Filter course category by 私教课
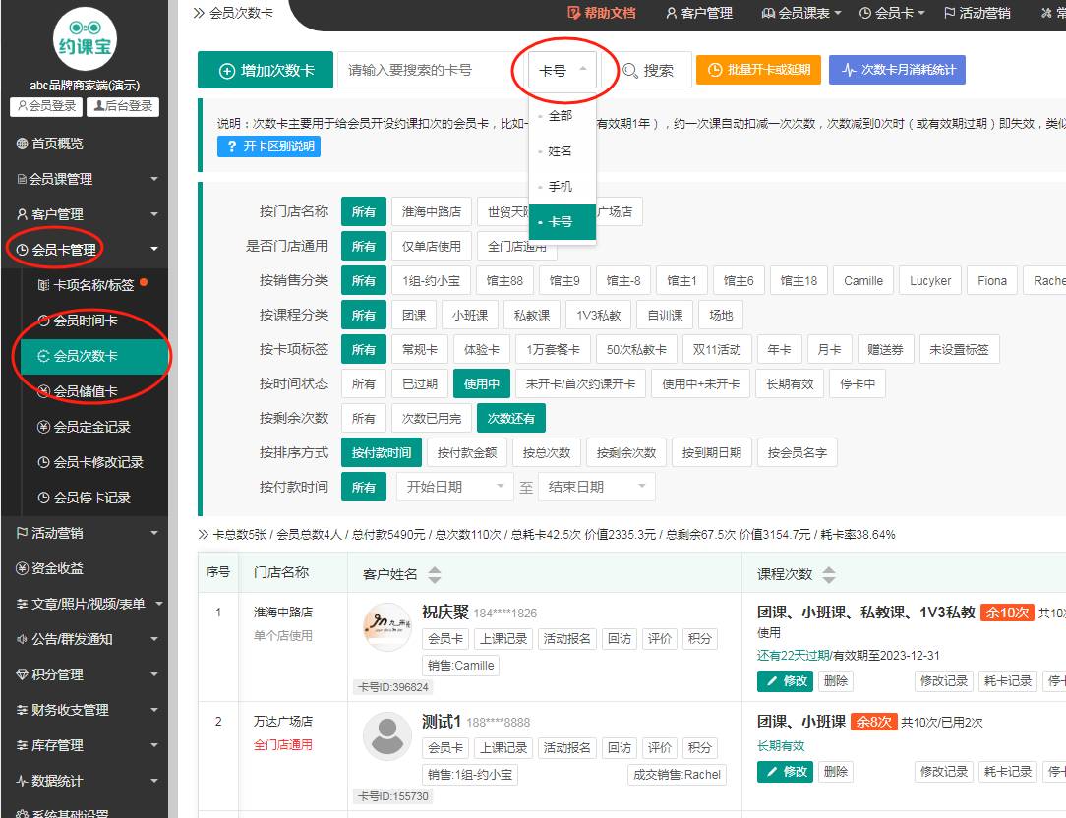The height and width of the screenshot is (818, 1066). [x=532, y=315]
